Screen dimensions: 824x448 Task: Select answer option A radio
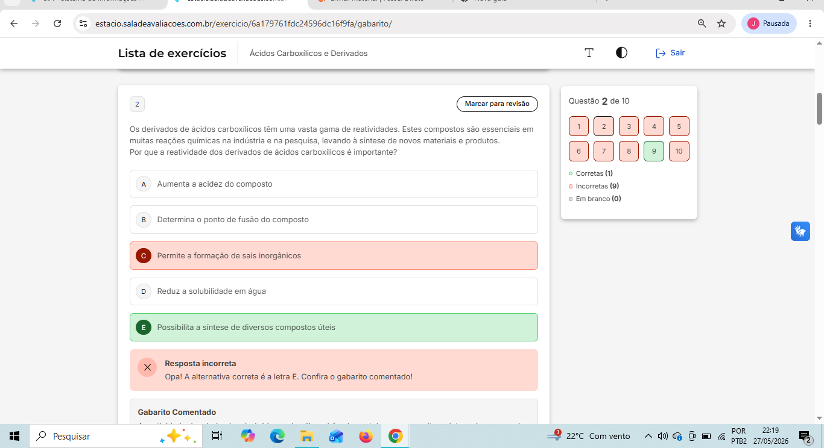coord(144,184)
